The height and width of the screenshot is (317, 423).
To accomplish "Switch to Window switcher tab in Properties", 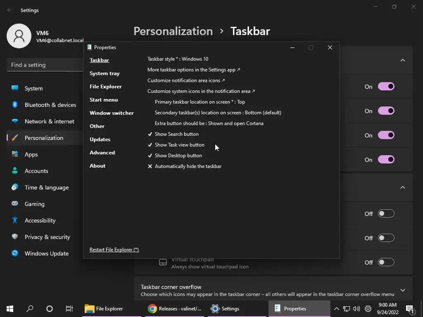I will [x=112, y=113].
